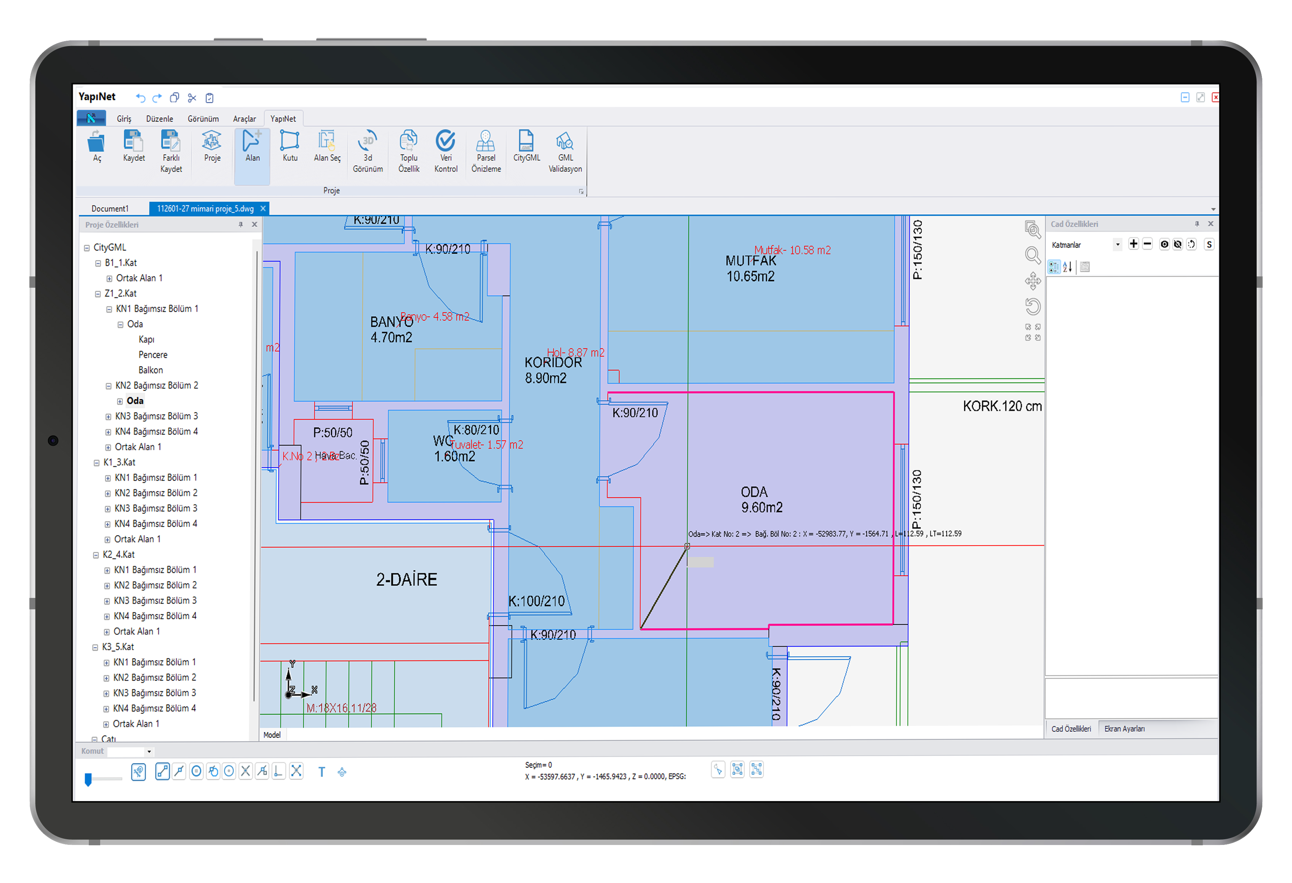Launch GML Validasyon tool

point(565,142)
